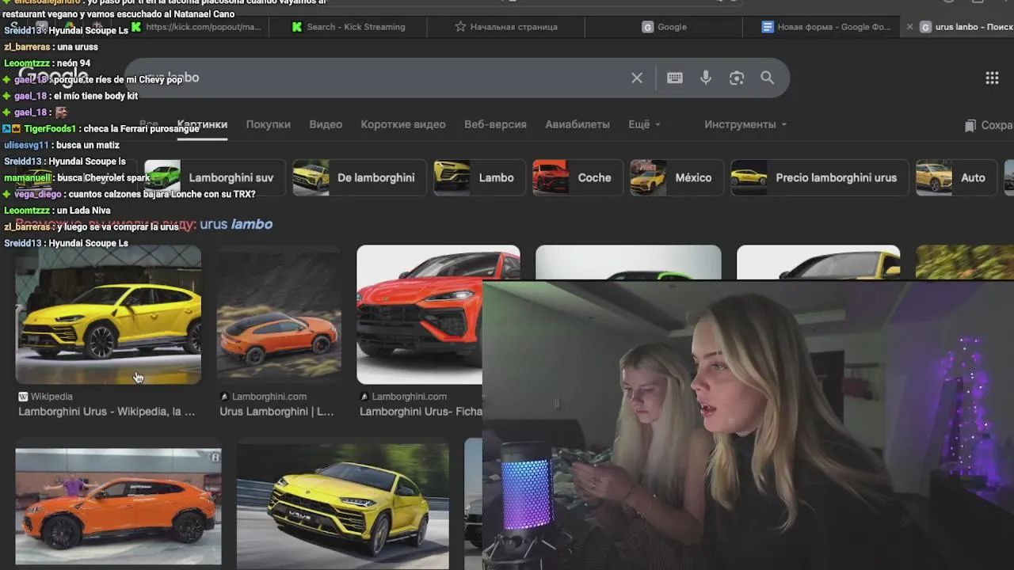Screen dimensions: 1014x570
Task: Click chat message 'neón 94'
Action: pos(74,63)
